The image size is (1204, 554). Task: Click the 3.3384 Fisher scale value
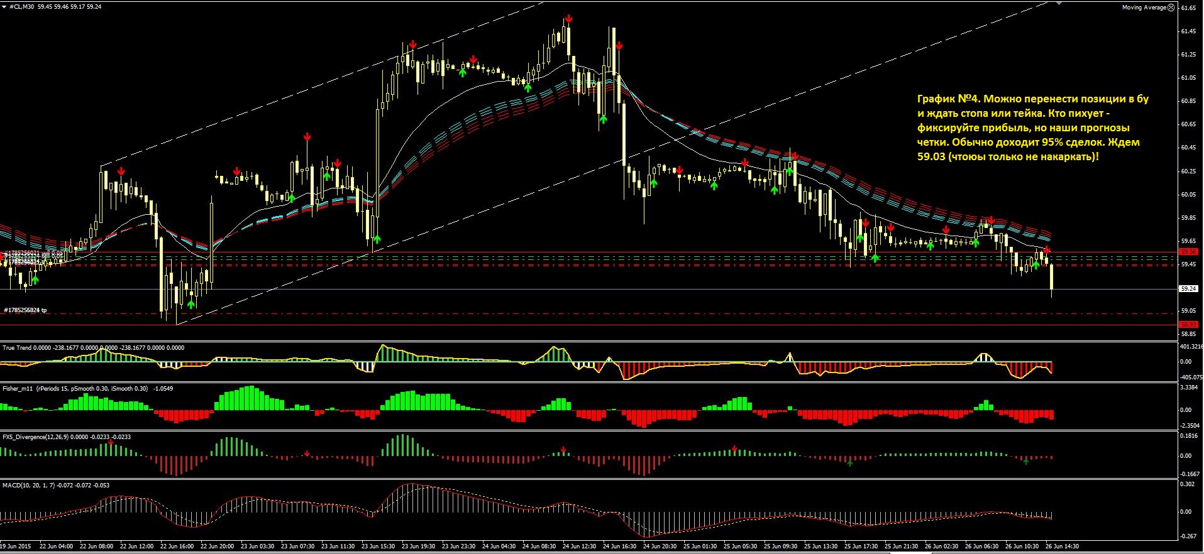1188,388
